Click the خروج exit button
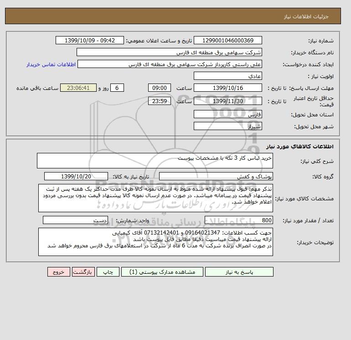The width and height of the screenshot is (351, 340). click(x=59, y=272)
